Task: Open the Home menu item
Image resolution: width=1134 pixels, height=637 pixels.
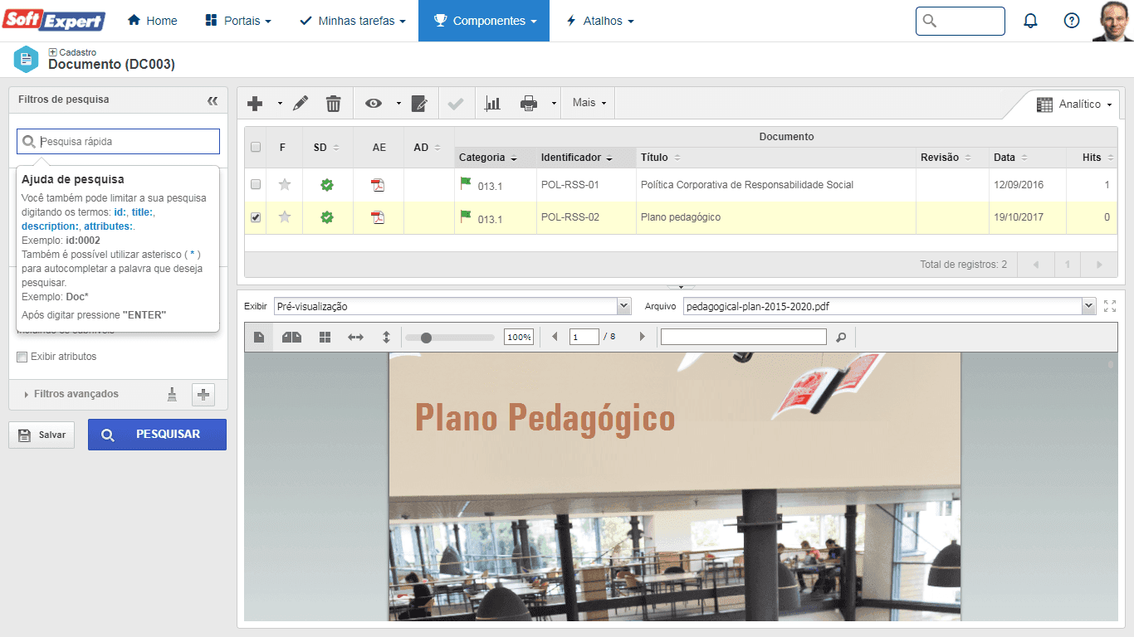Action: click(x=153, y=21)
